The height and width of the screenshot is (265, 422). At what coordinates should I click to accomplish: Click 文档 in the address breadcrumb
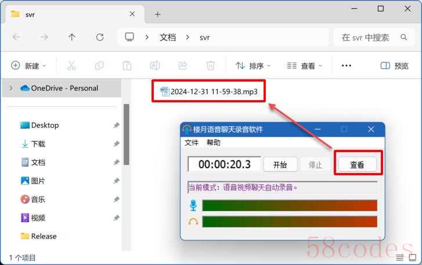click(168, 37)
